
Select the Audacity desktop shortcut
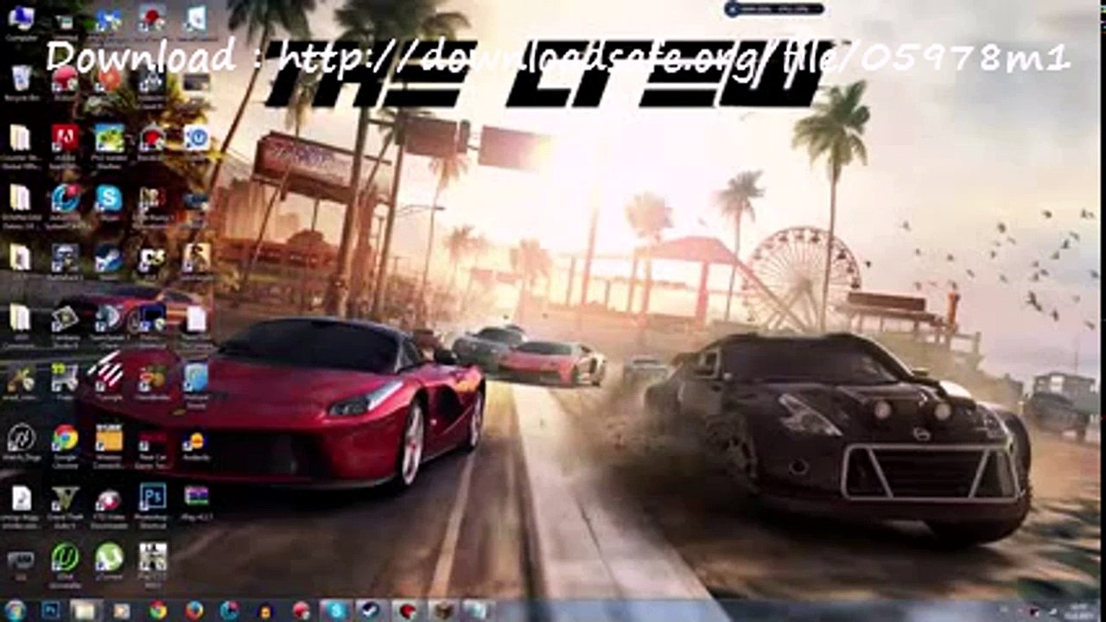pyautogui.click(x=195, y=444)
